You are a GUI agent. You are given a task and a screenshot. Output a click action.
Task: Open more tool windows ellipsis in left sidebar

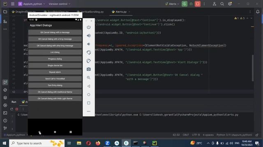click(5, 29)
